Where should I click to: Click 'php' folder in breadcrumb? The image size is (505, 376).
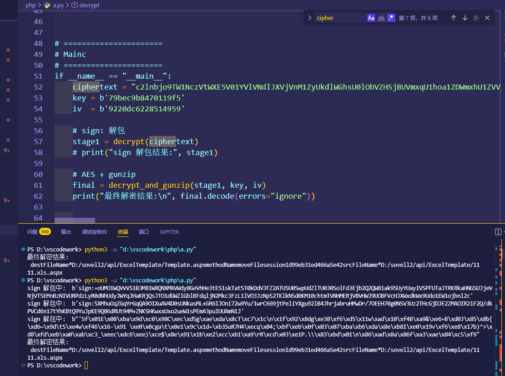(30, 5)
